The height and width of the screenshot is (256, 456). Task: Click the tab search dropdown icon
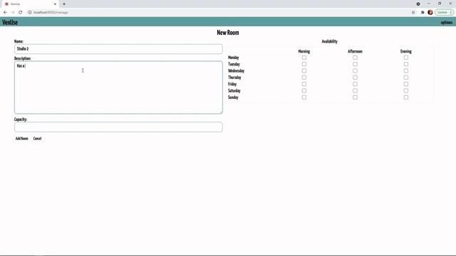click(418, 4)
